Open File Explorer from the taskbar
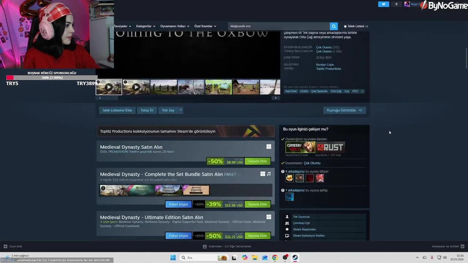The width and height of the screenshot is (468, 263). point(254,258)
